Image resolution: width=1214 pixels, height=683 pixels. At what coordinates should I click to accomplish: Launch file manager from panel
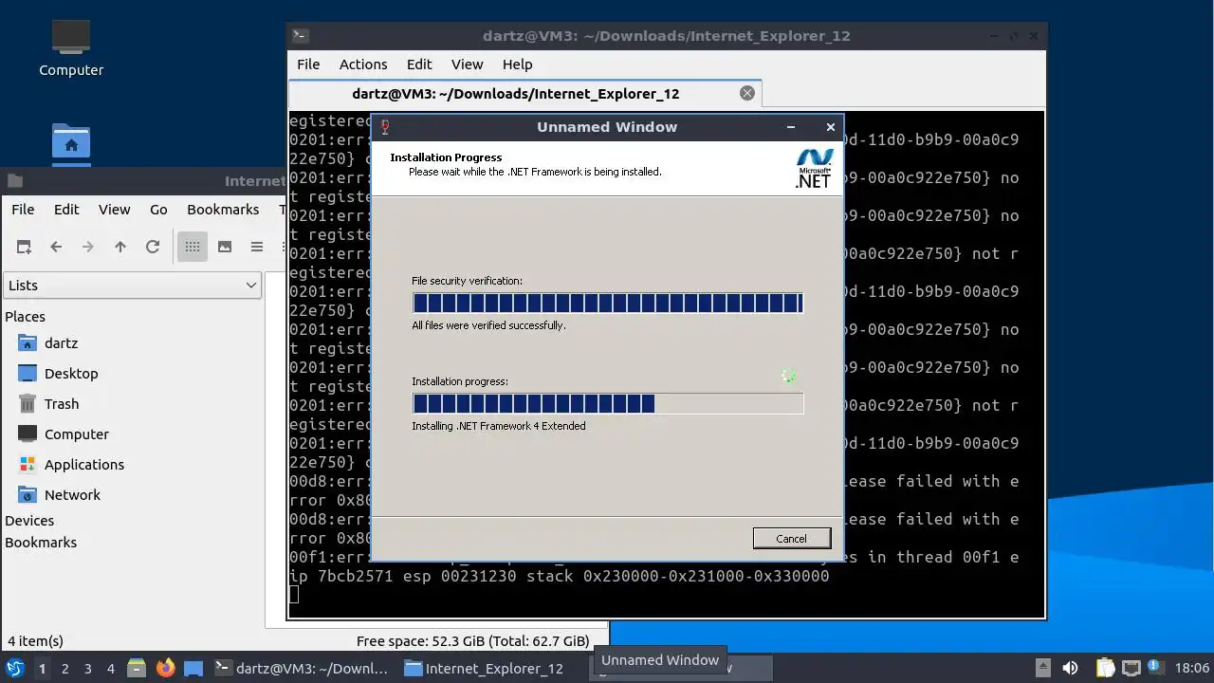136,668
